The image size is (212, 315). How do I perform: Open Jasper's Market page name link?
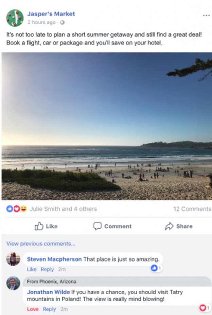(x=51, y=14)
